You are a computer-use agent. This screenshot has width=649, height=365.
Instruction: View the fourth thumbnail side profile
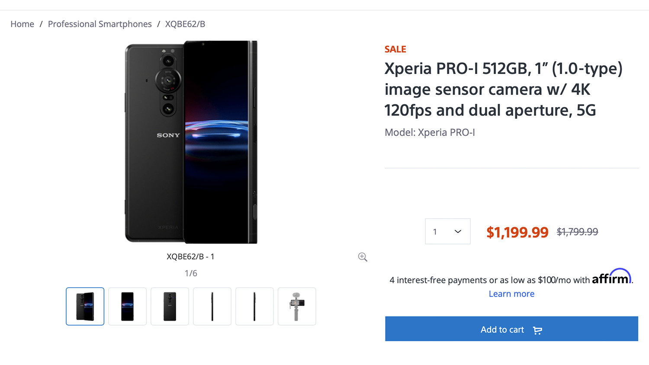(x=212, y=306)
